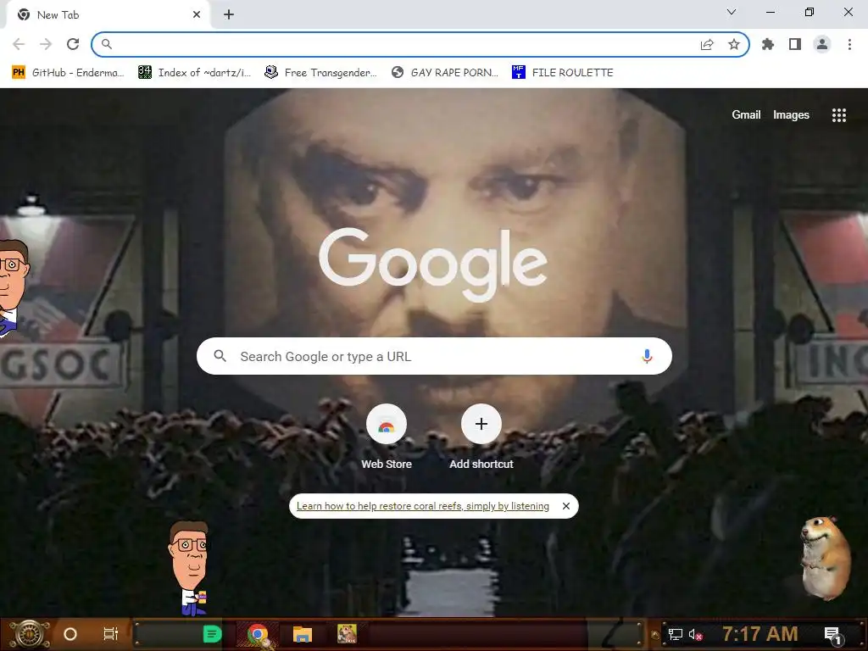Screen dimensions: 868x651
Task: Start voice search with the microphone icon
Action: coord(647,356)
